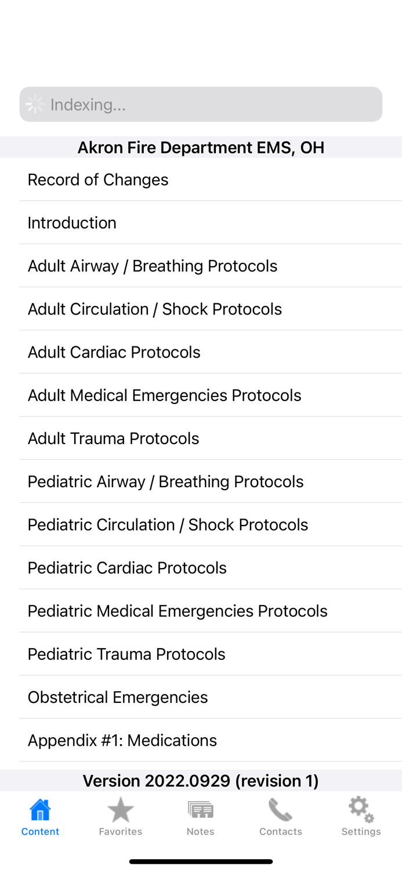402x872 pixels.
Task: Open Obstetrical Emergencies section
Action: [x=117, y=696]
